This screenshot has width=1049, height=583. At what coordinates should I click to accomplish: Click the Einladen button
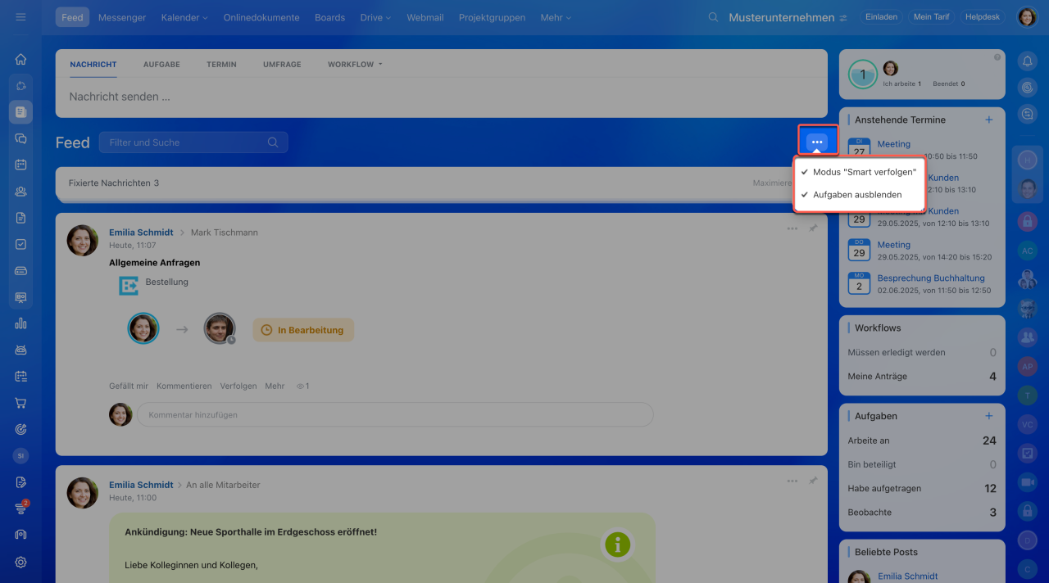tap(881, 17)
